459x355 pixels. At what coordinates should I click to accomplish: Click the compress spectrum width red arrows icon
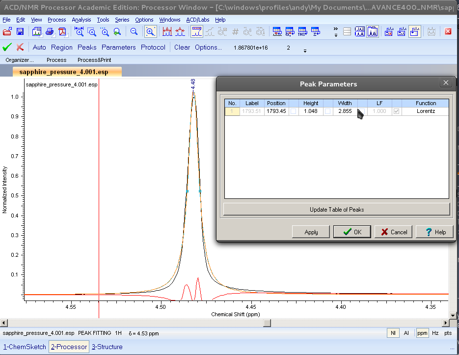[x=180, y=31]
